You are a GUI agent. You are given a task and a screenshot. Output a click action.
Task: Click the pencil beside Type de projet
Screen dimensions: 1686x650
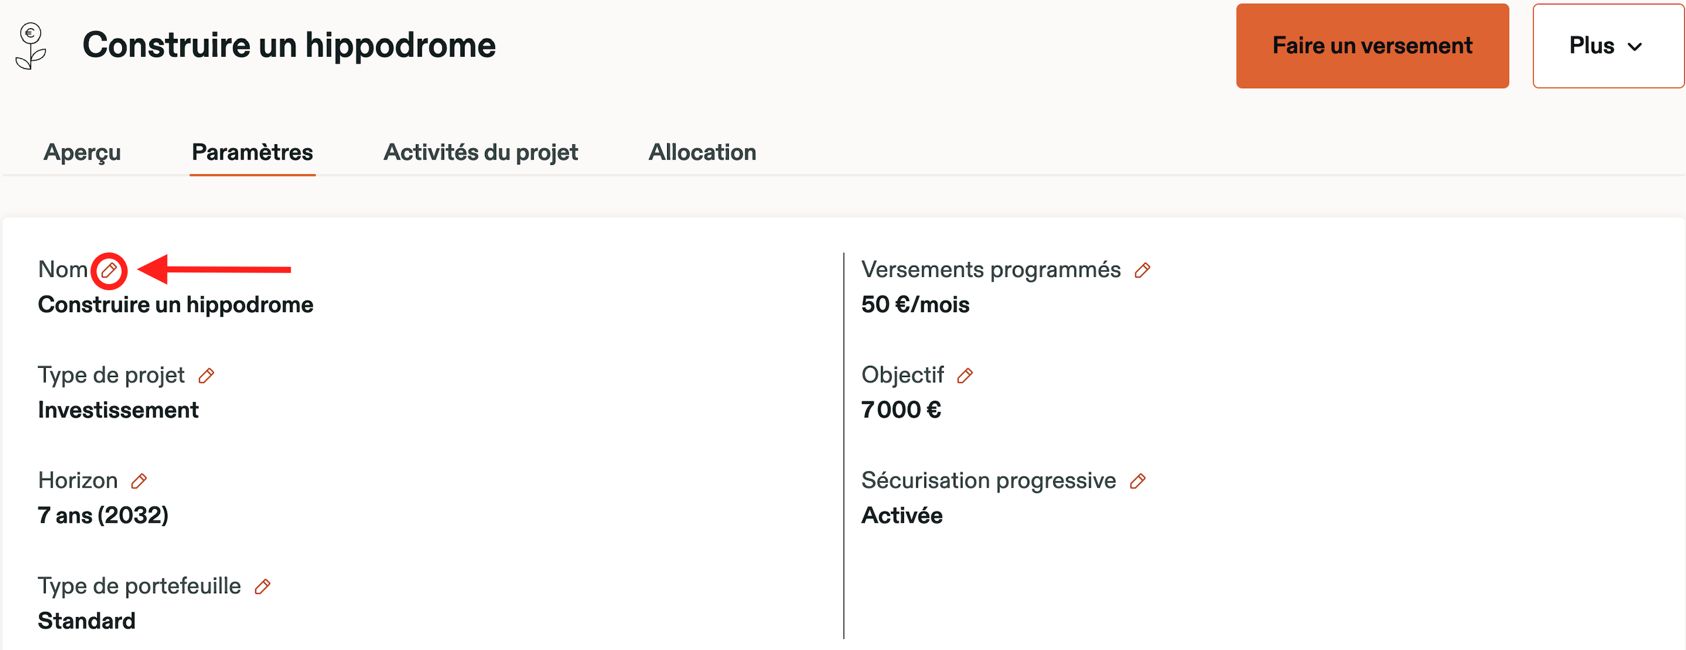pos(206,376)
